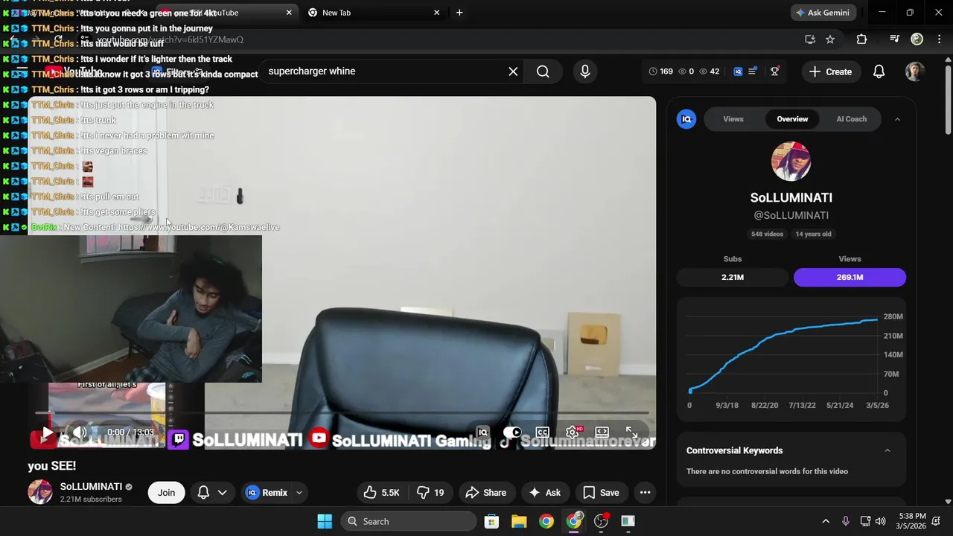
Task: Expand the Remix dropdown arrow
Action: [299, 493]
